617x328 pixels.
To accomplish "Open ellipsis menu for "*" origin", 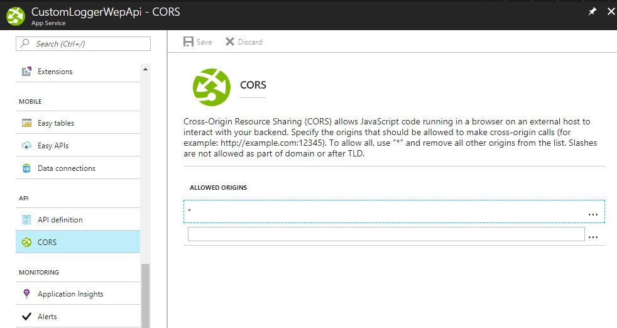I will (593, 215).
